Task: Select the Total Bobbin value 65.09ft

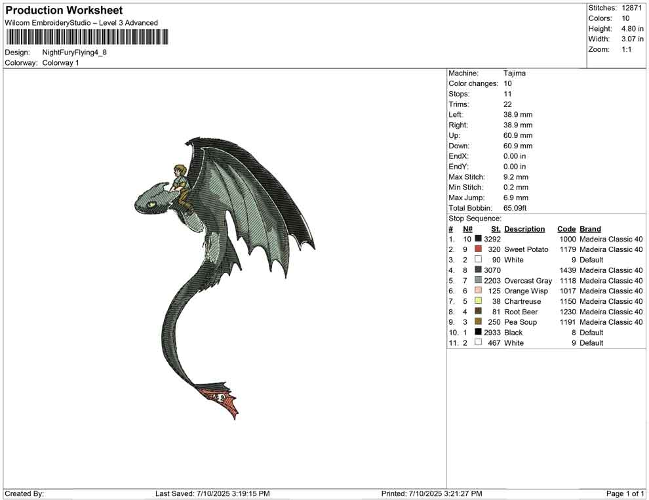Action: tap(515, 208)
